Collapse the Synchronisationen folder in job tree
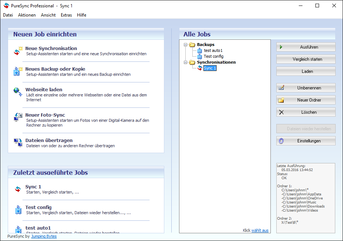This screenshot has width=343, height=241. click(x=186, y=62)
